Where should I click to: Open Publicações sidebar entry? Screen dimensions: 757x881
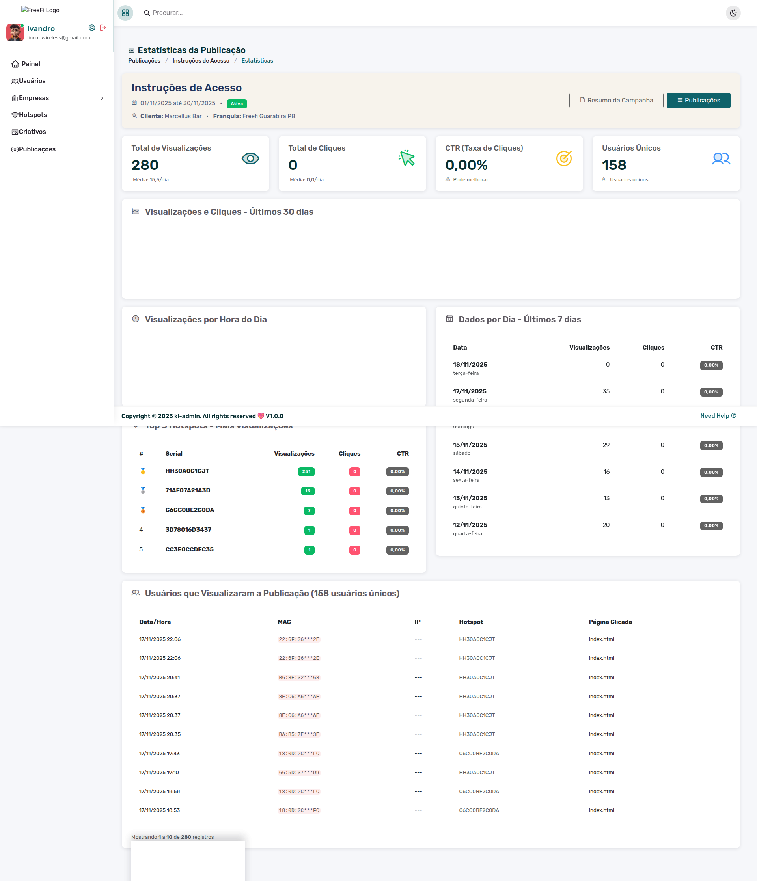[37, 149]
